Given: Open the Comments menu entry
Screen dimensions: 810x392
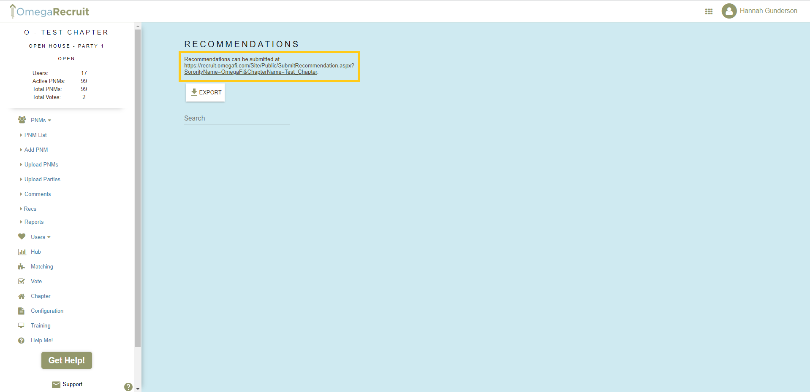Looking at the screenshot, I should [x=38, y=194].
